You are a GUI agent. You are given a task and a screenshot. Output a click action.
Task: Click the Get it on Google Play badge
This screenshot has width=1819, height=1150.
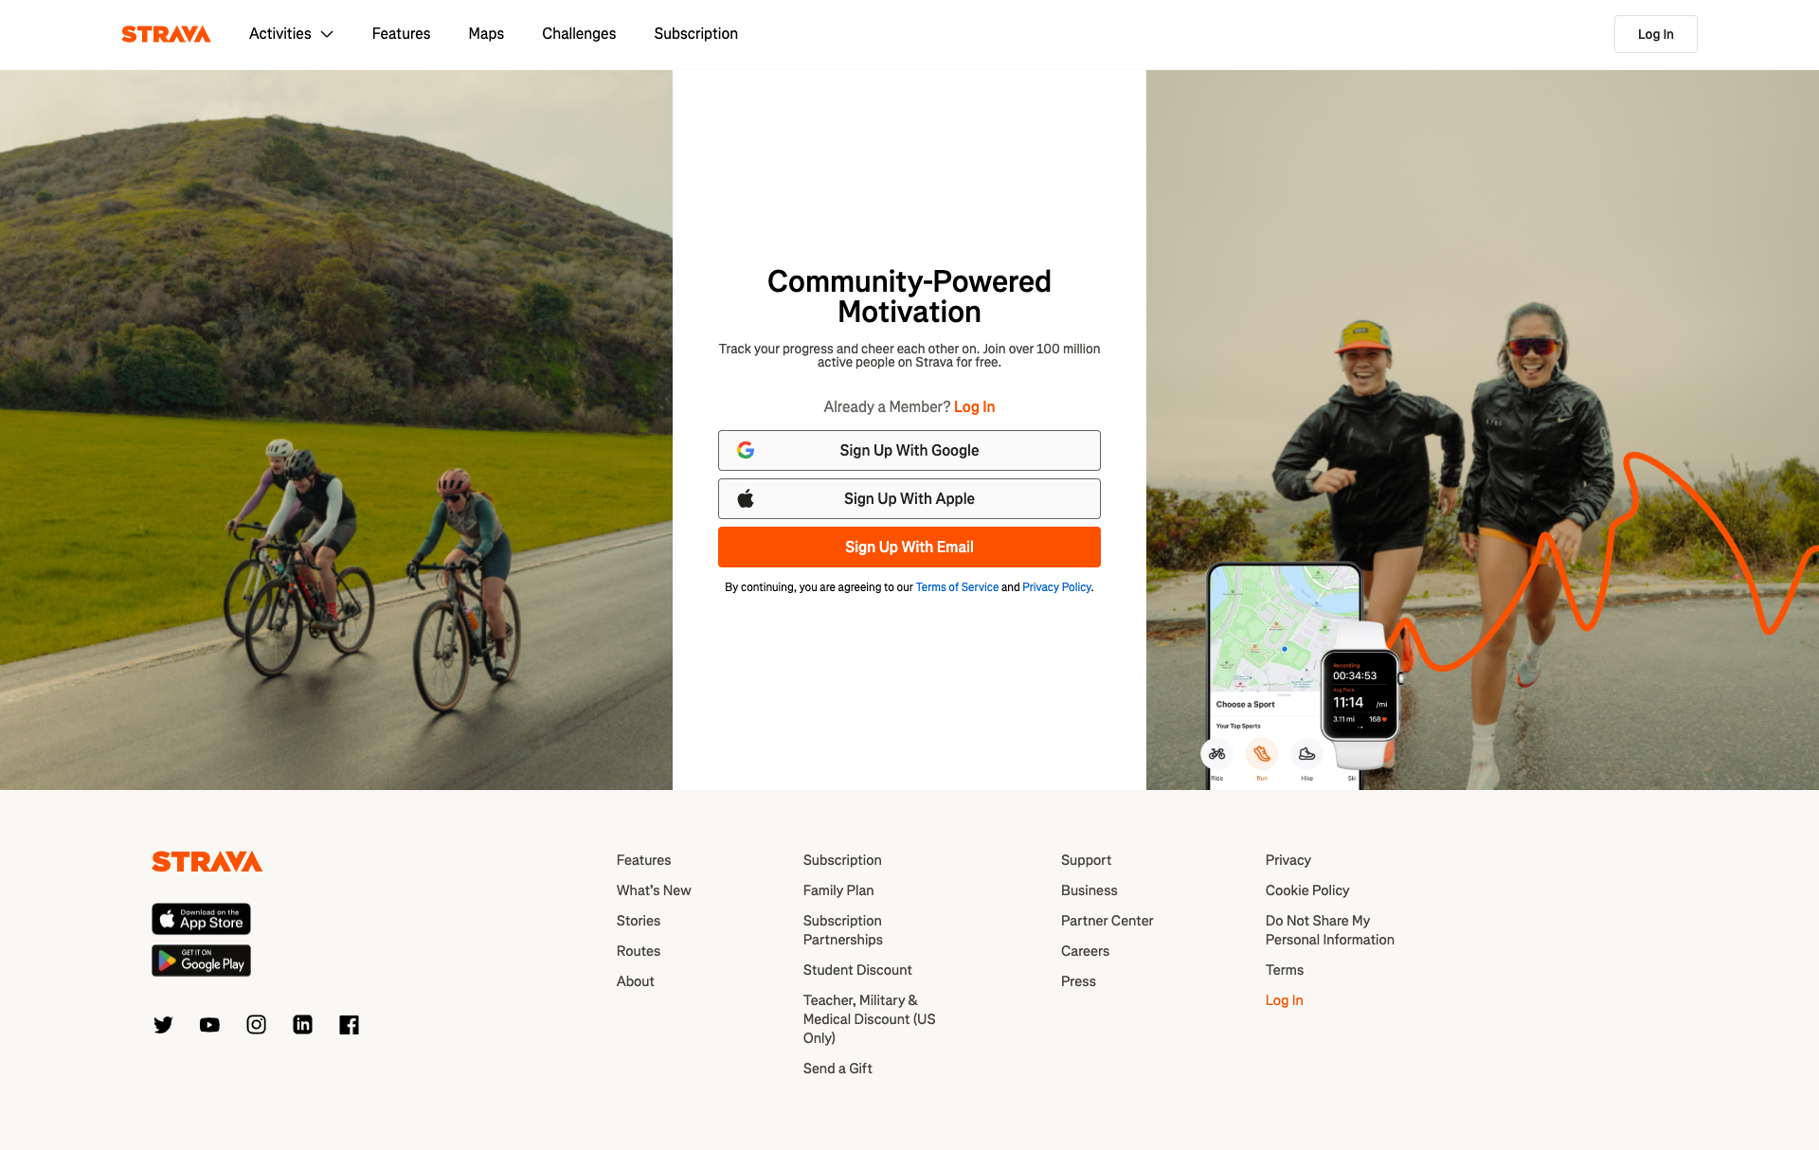pyautogui.click(x=201, y=961)
